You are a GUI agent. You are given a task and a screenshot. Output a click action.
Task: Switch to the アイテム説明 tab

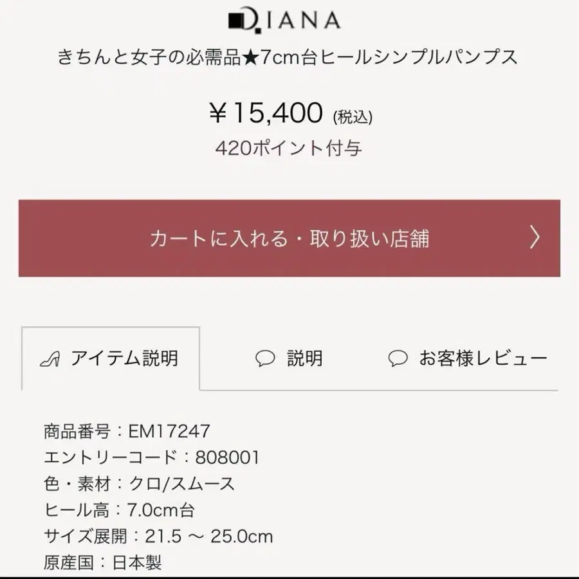pos(111,358)
